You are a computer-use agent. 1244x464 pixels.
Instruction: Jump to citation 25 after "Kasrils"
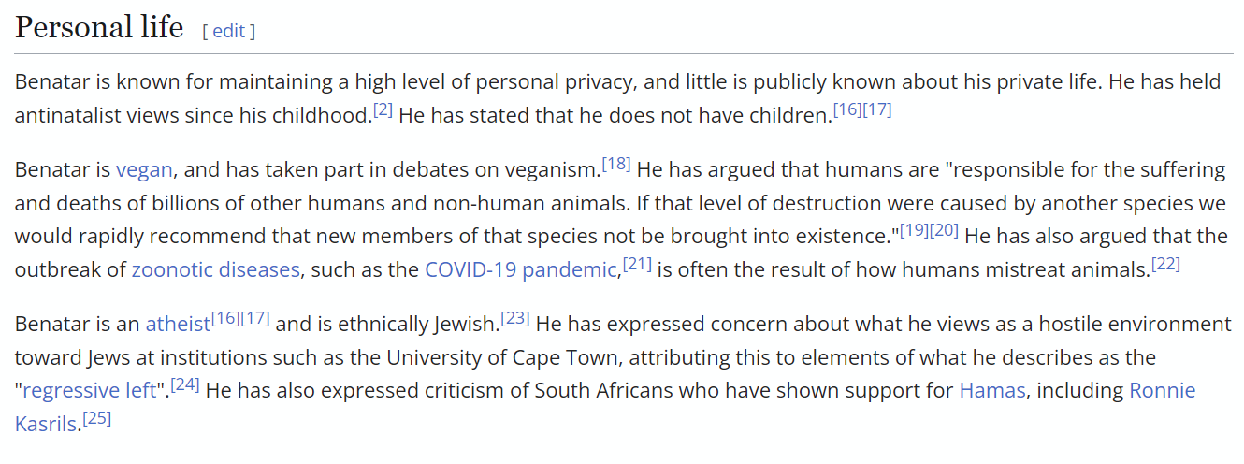click(96, 418)
